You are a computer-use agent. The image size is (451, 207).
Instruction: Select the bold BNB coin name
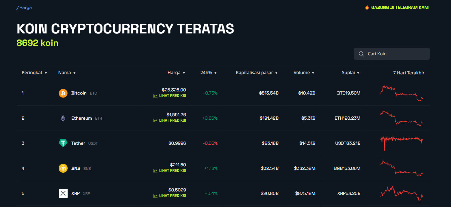click(x=76, y=168)
